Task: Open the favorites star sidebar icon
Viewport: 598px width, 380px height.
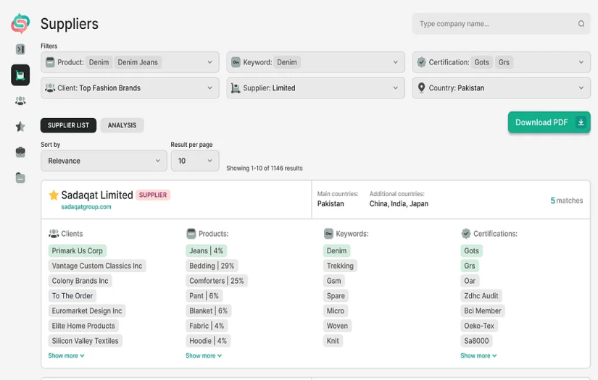Action: 20,127
